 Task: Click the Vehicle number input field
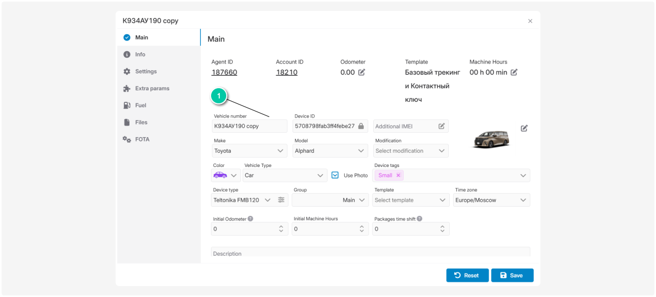point(249,126)
